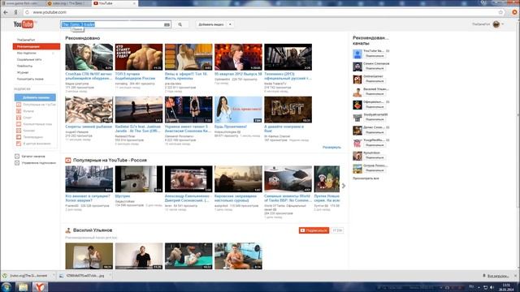This screenshot has height=292, width=520.
Task: Open the beach sunset Radistai DJ's thumbnail
Action: click(139, 109)
